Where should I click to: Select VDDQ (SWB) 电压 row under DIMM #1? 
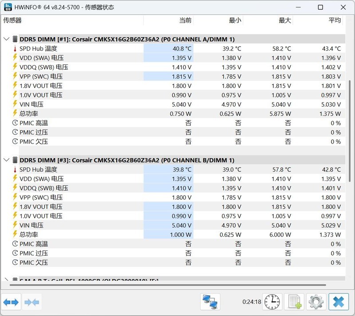(44, 67)
